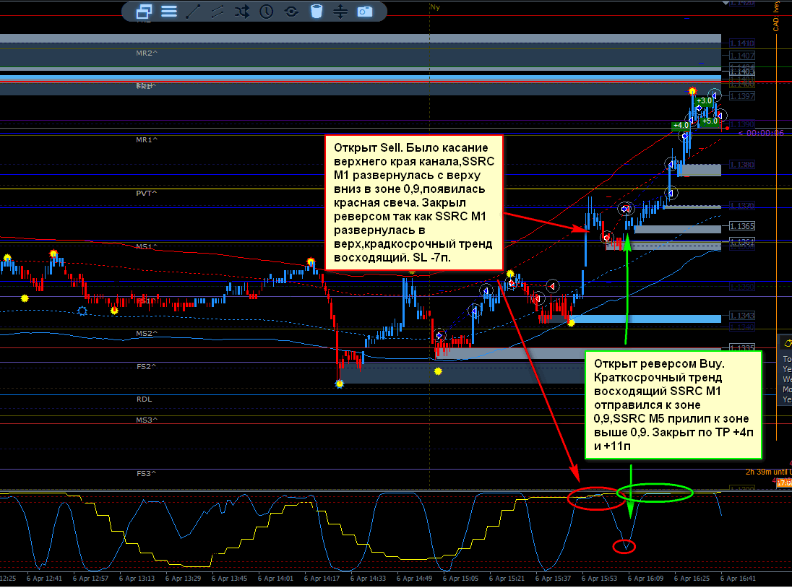Image resolution: width=792 pixels, height=588 pixels.
Task: Click the MR2^ pivot level label
Action: click(147, 53)
